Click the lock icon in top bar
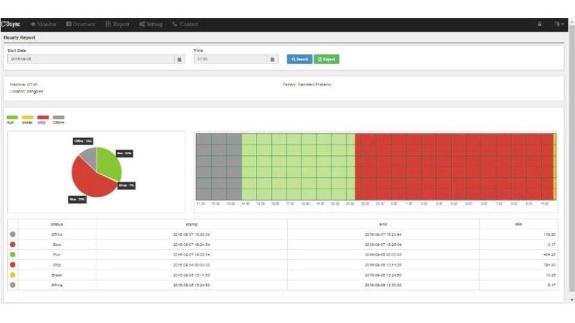 pyautogui.click(x=540, y=25)
